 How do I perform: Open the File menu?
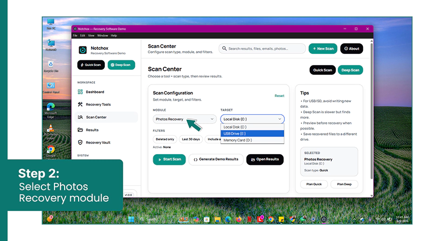pos(75,35)
